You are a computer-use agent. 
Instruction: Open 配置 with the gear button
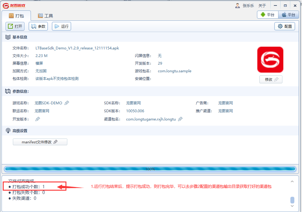285,26
